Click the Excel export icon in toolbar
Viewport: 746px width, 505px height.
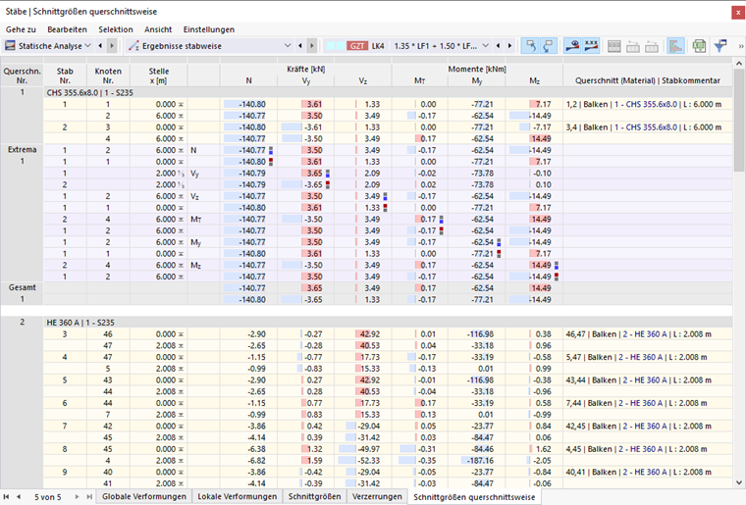[x=699, y=46]
